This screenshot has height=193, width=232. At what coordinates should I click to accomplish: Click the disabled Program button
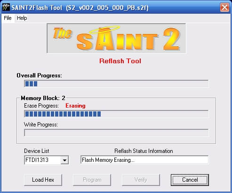(x=92, y=180)
